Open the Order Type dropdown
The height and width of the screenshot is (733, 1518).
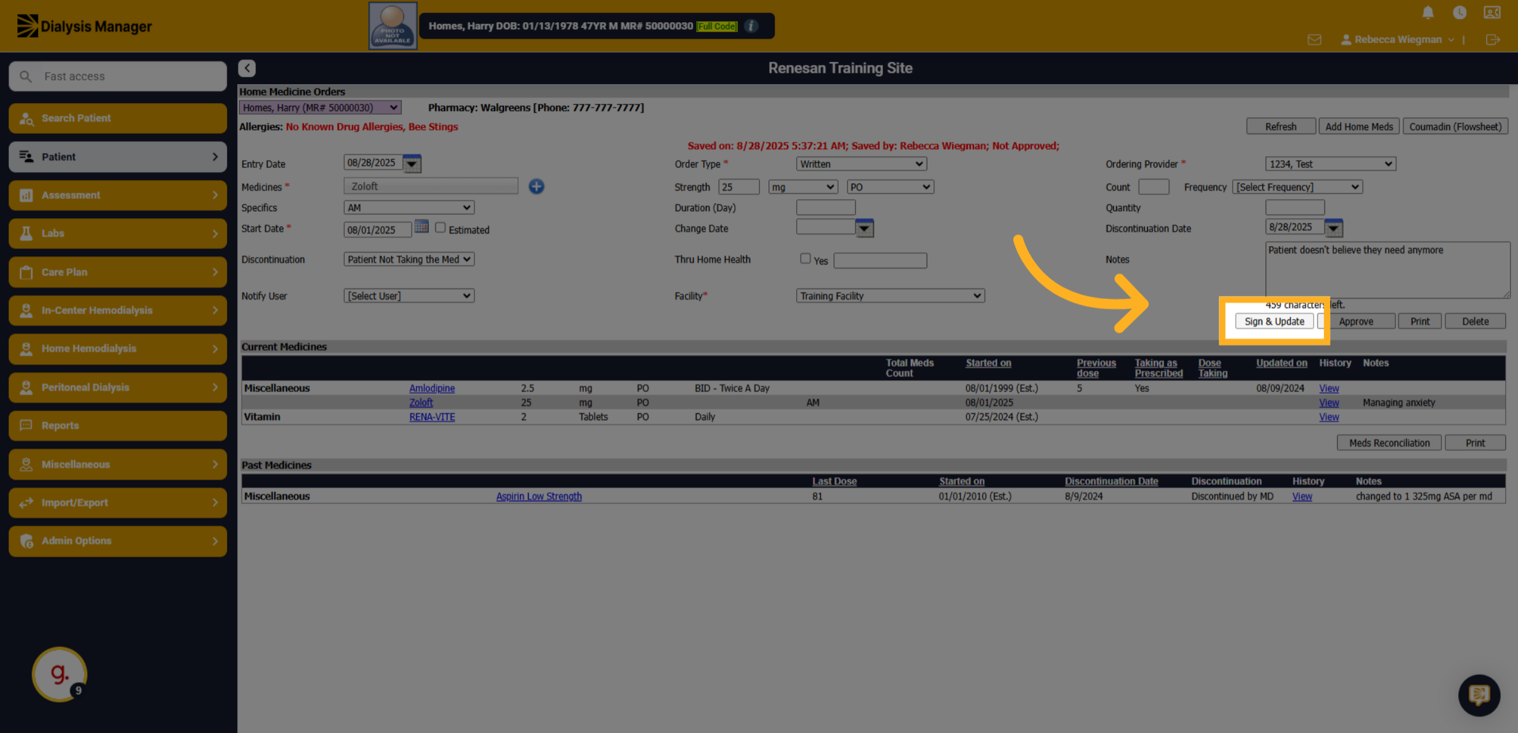coord(861,164)
